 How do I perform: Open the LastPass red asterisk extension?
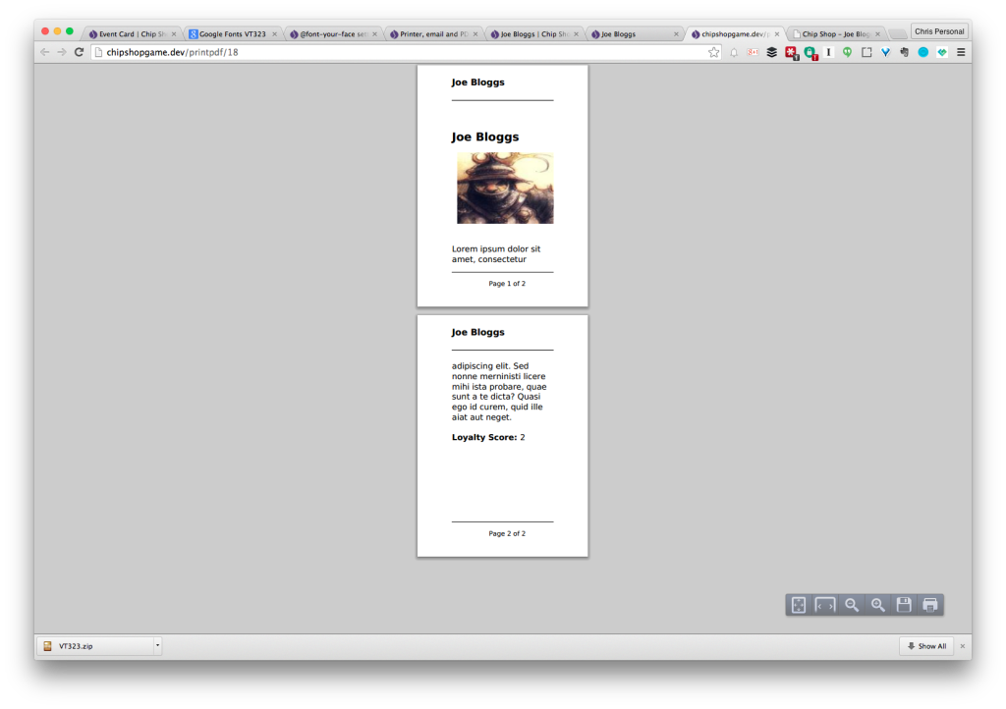click(792, 53)
